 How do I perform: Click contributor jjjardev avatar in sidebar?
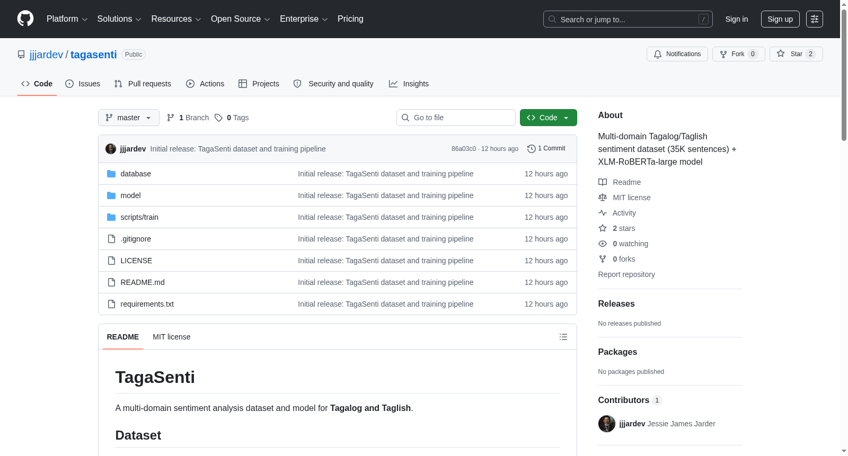607,424
